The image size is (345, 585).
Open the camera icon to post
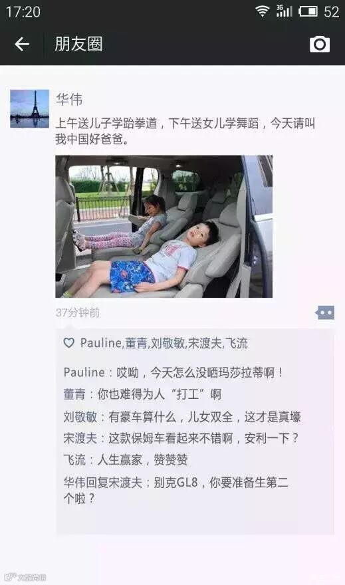(x=320, y=45)
